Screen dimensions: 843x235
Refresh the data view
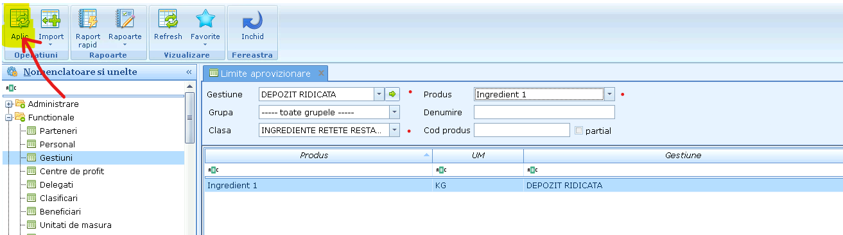(168, 26)
